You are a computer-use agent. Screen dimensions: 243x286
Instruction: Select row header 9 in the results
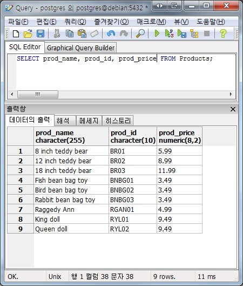click(21, 229)
